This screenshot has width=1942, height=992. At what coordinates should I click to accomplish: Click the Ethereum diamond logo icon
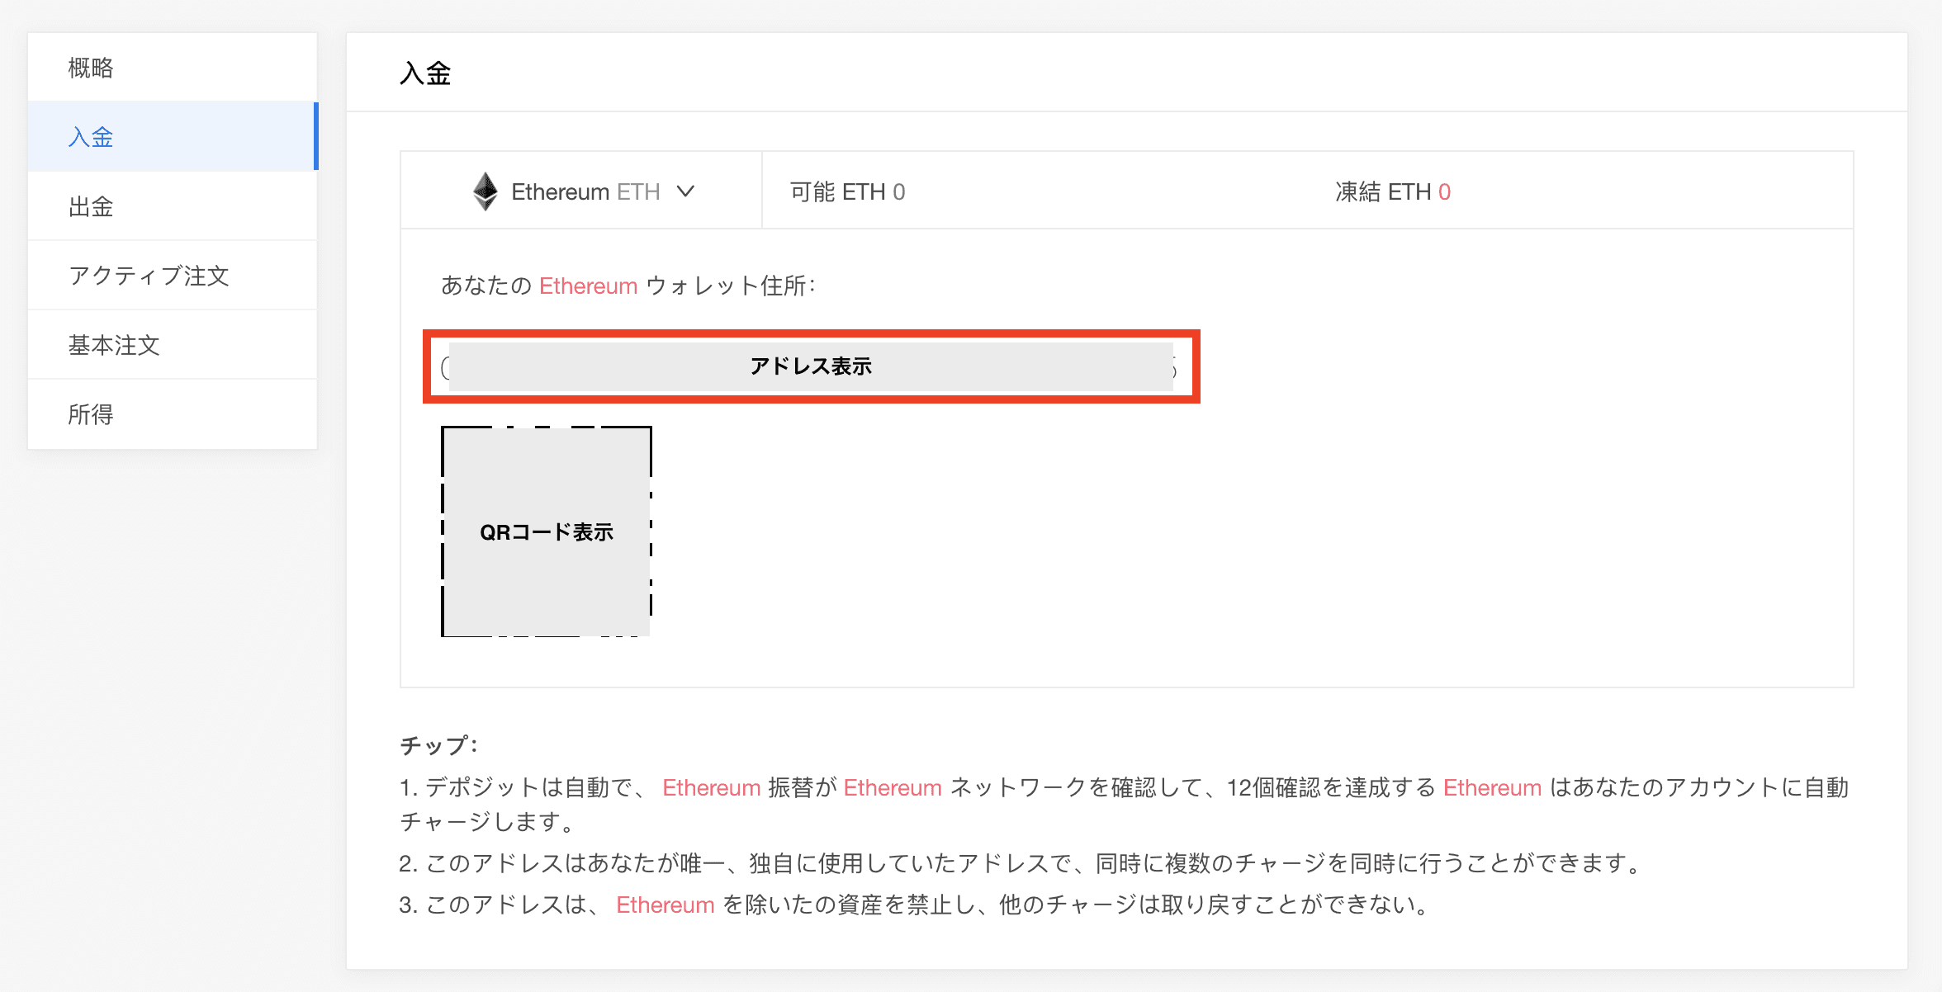point(485,191)
